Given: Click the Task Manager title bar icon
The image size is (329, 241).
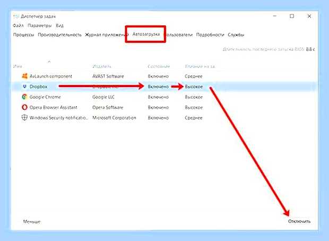Looking at the screenshot, I should [16, 16].
